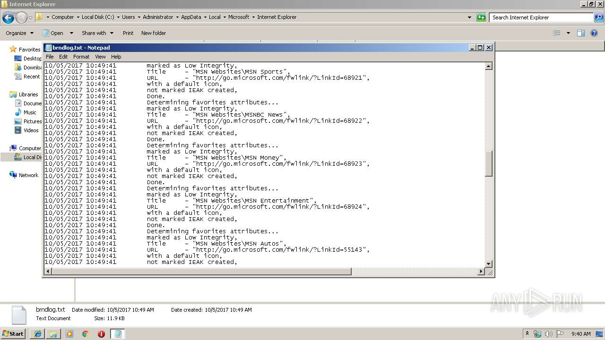Select Pictures library in navigation pane
The image size is (605, 340).
pos(33,121)
